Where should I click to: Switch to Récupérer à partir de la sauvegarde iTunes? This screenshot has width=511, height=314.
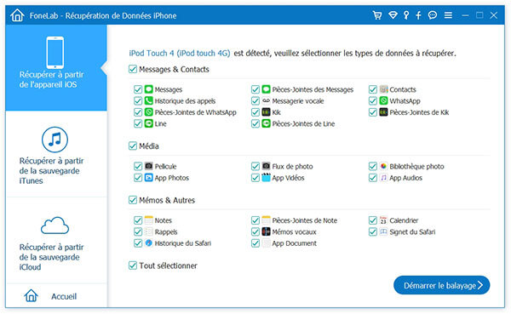click(x=56, y=154)
